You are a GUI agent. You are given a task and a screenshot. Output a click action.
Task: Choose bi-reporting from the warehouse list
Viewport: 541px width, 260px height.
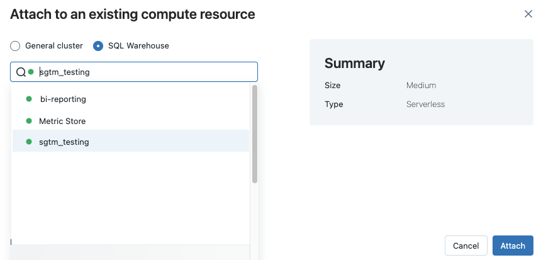(63, 99)
